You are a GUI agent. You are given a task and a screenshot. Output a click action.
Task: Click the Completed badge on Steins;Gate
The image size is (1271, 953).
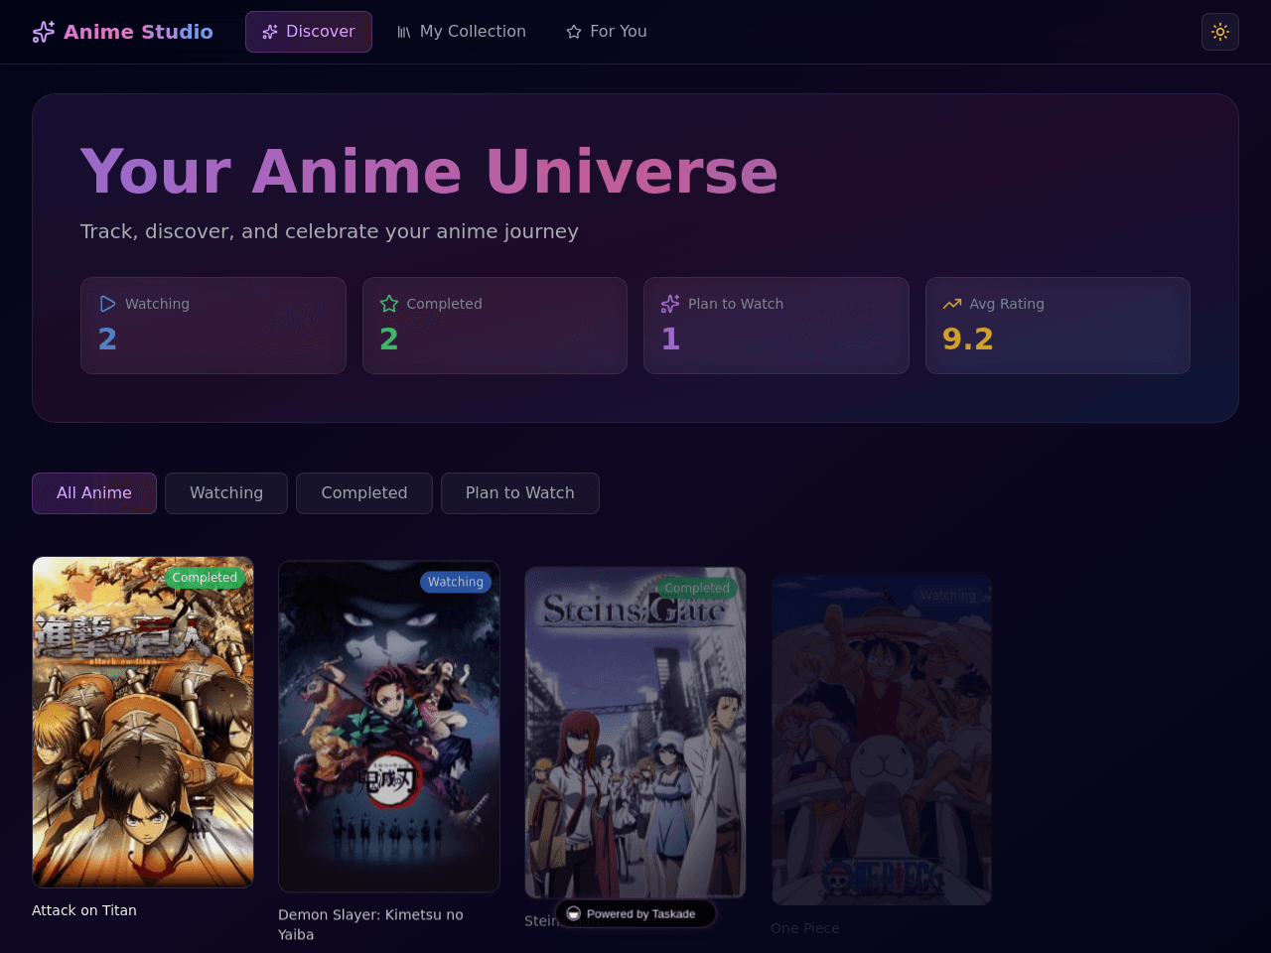click(x=697, y=588)
